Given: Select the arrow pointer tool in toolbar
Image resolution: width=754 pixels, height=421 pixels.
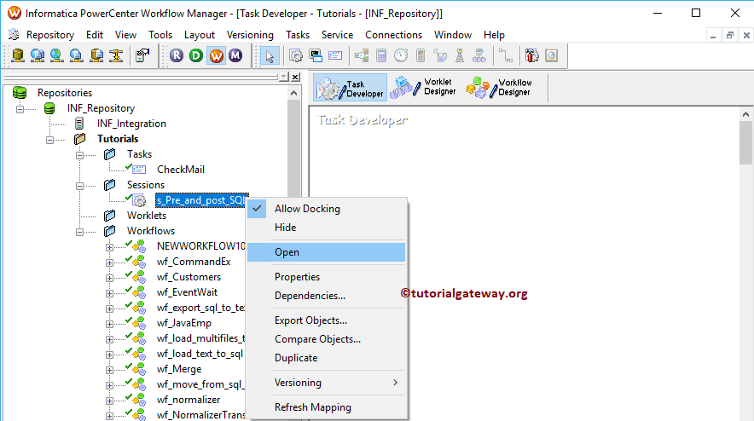Looking at the screenshot, I should (x=270, y=55).
